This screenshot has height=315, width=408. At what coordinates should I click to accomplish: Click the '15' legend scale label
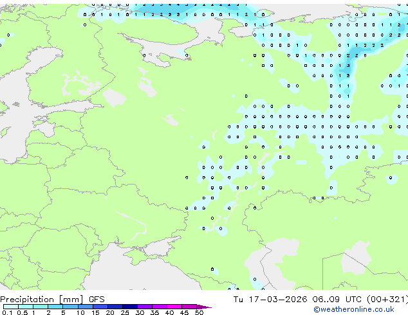95,312
